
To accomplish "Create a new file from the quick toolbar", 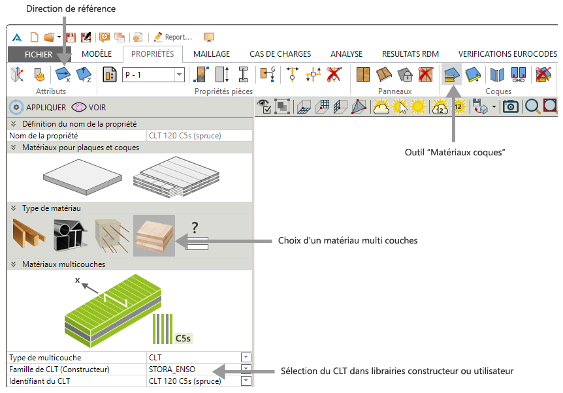I will (34, 37).
